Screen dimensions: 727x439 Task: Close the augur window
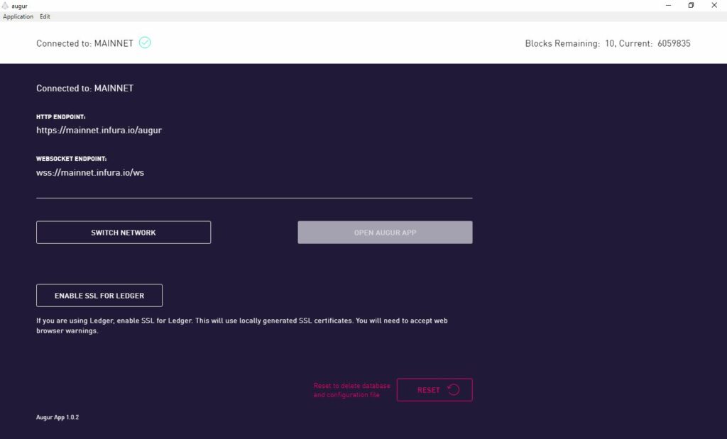(x=714, y=6)
